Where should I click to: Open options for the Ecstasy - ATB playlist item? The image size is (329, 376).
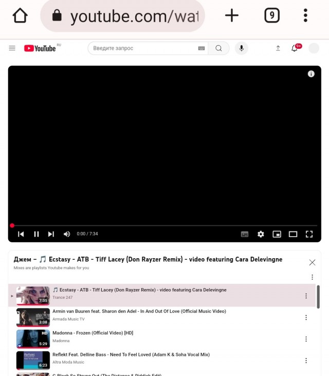[306, 296]
